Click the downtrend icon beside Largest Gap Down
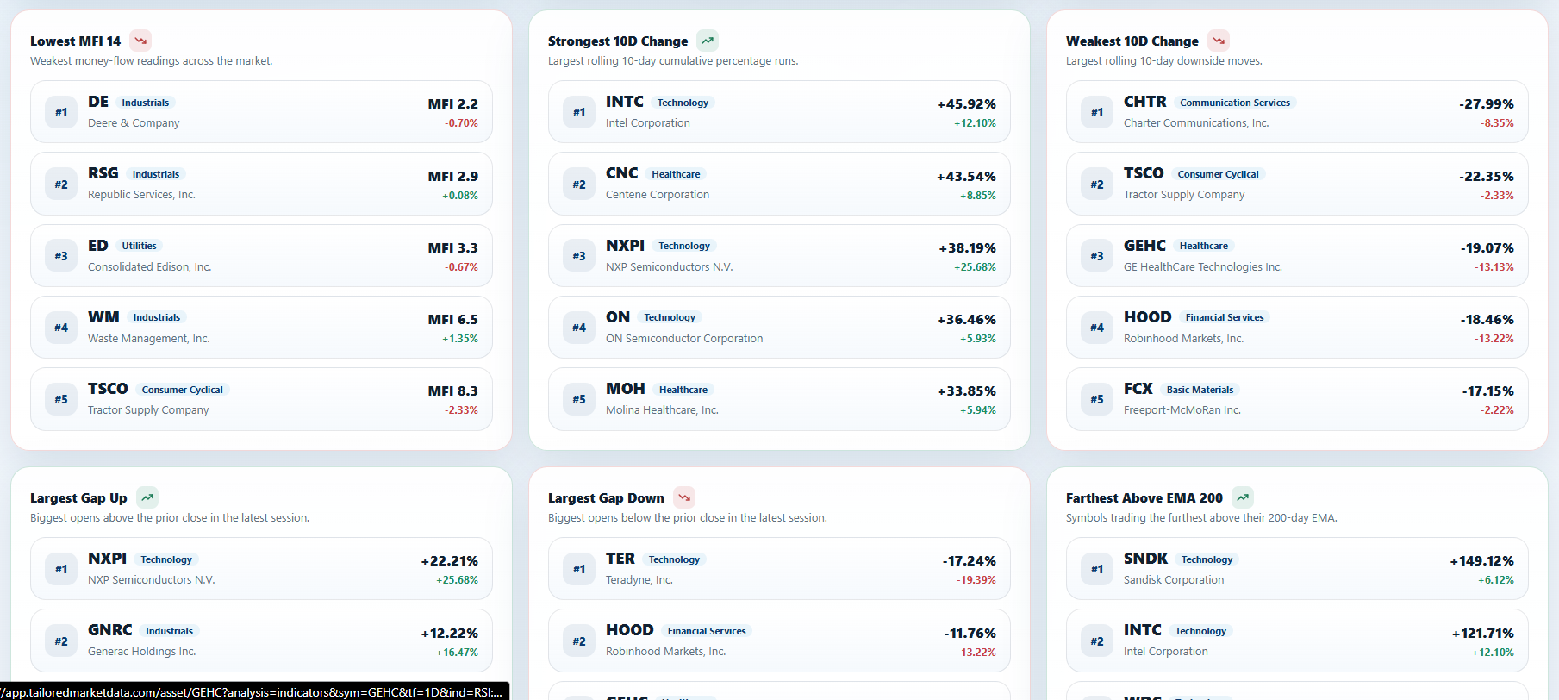 (684, 497)
